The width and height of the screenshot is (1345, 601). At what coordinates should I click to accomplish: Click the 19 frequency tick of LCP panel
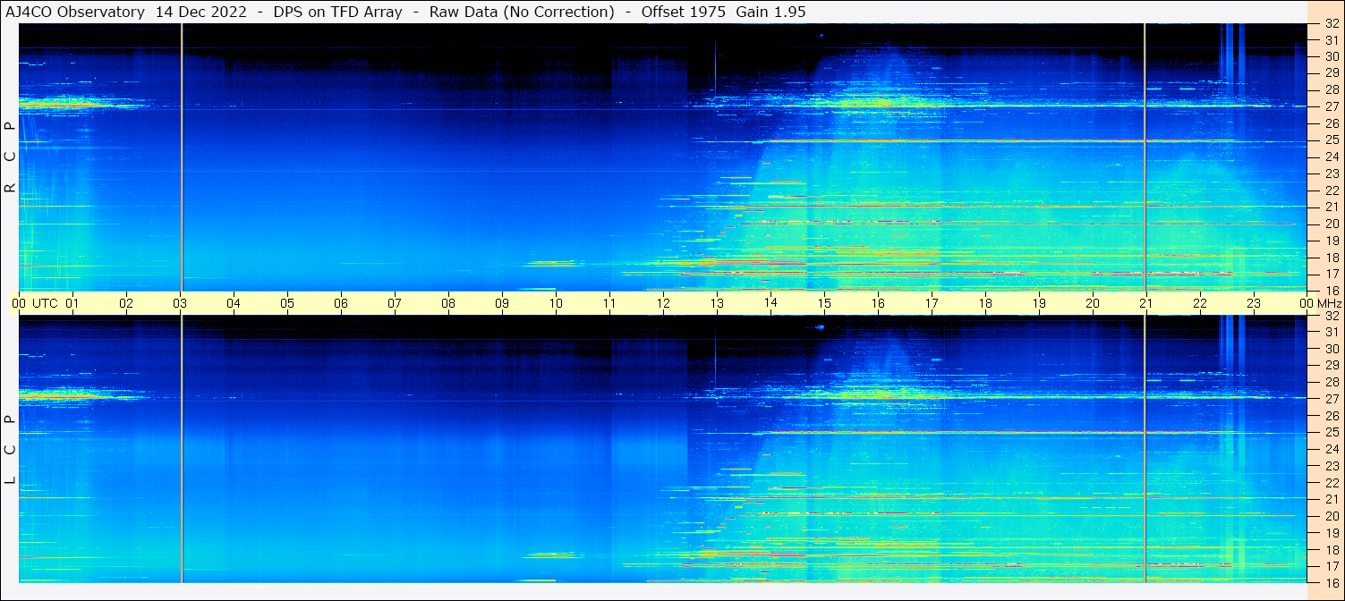pos(1331,533)
